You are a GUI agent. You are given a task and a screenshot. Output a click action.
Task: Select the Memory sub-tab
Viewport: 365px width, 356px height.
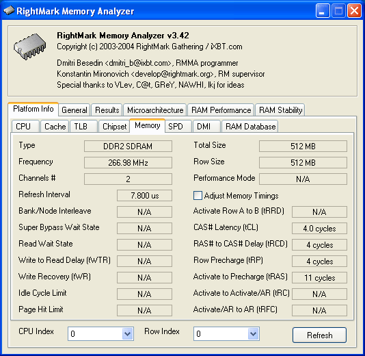click(148, 126)
